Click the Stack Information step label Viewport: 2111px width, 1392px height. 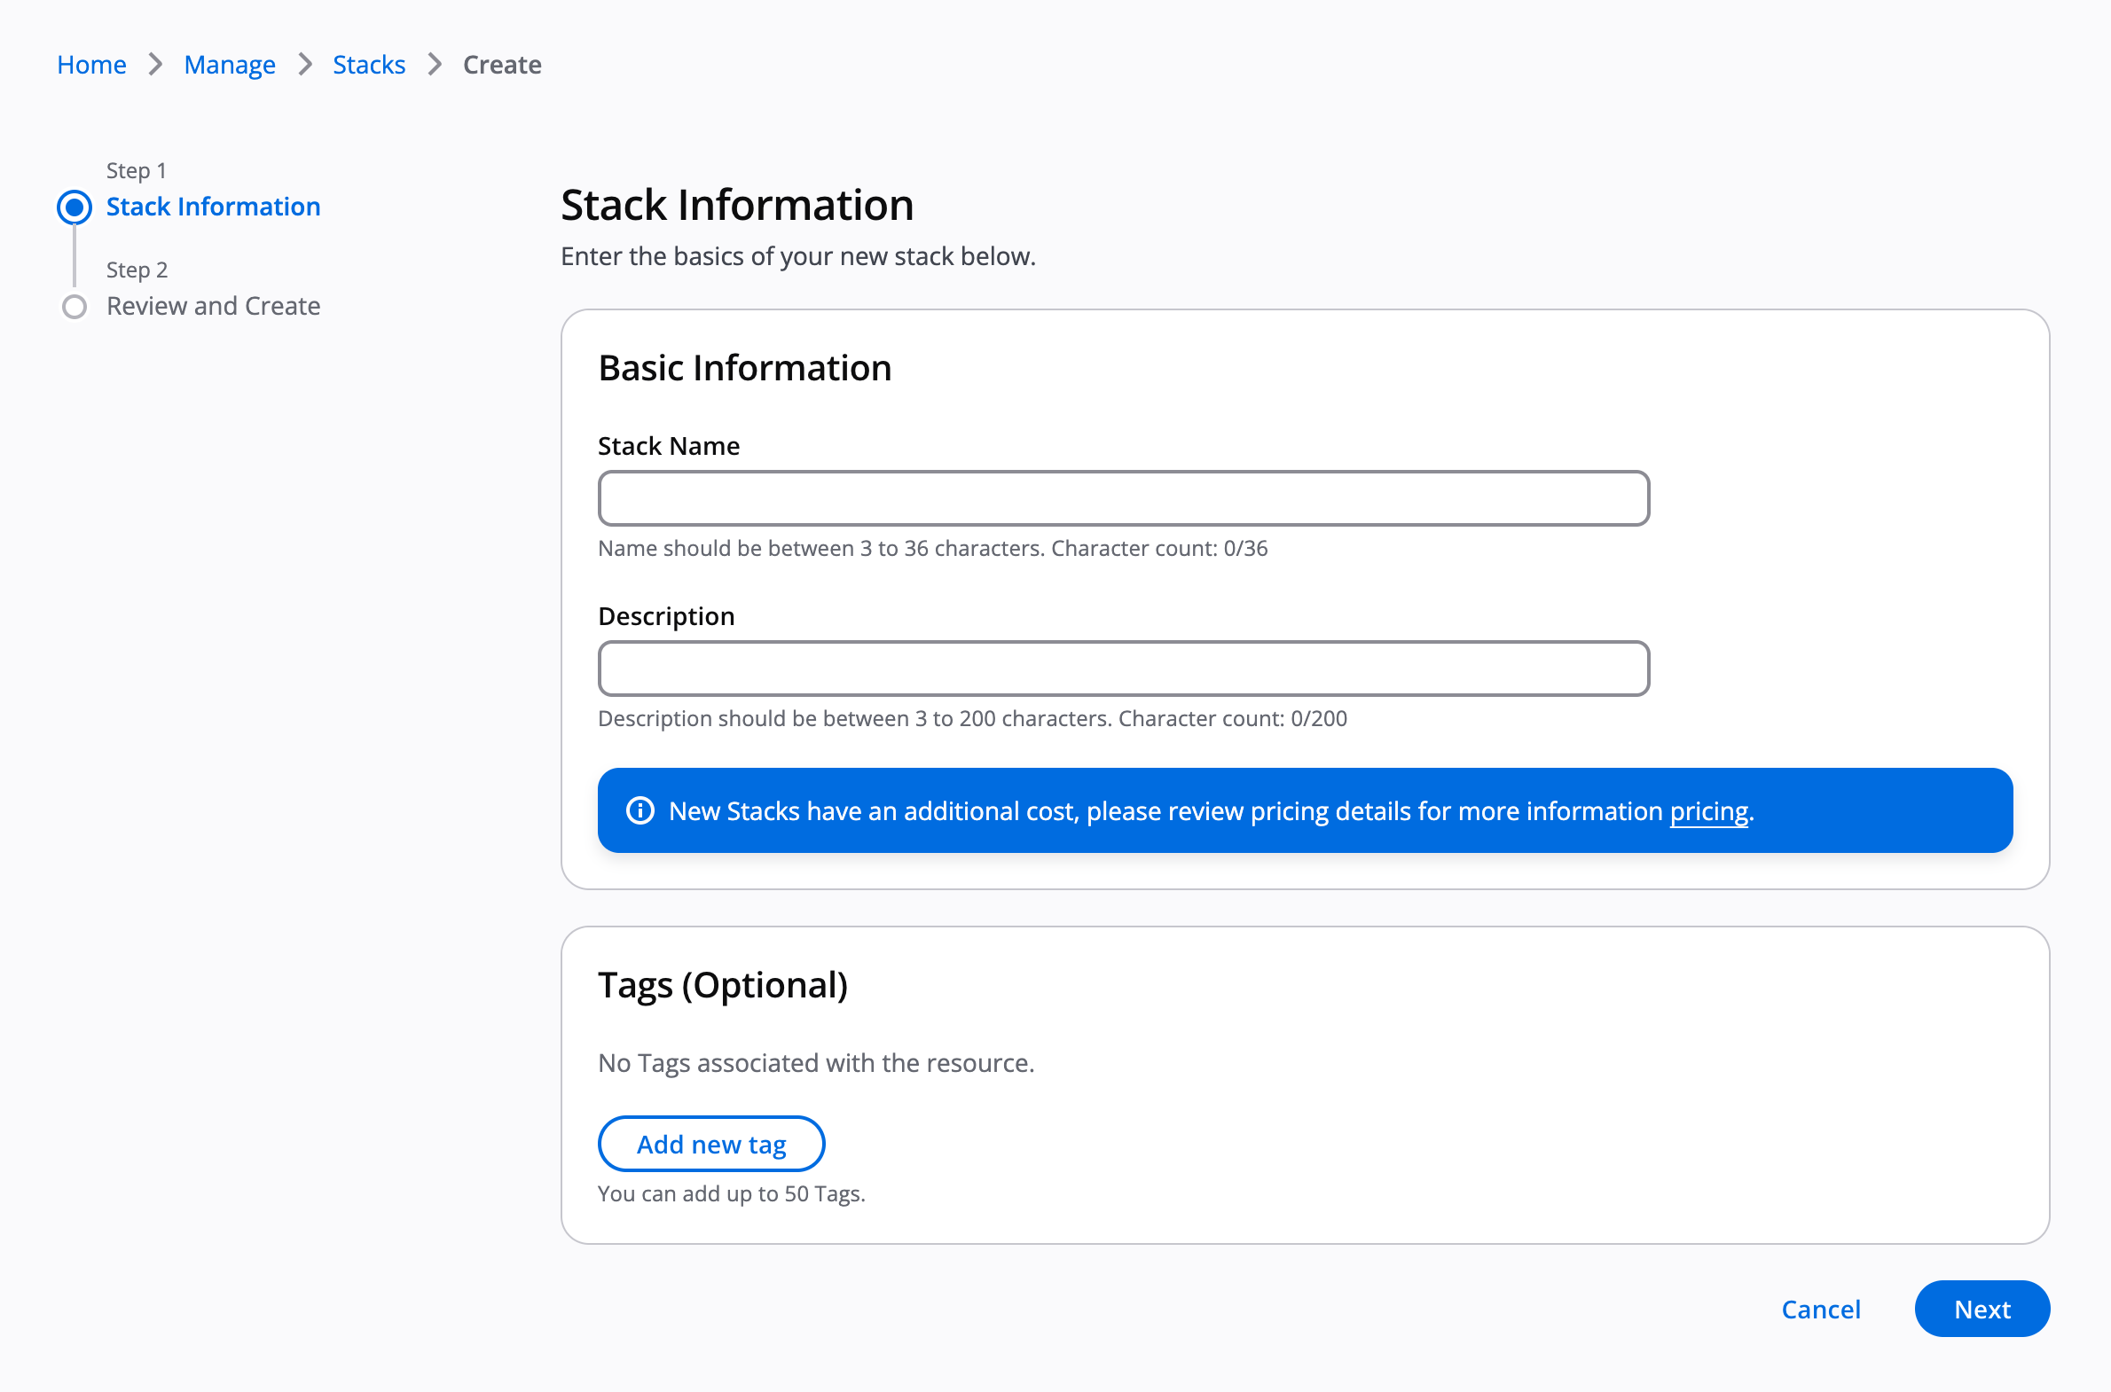(x=213, y=206)
